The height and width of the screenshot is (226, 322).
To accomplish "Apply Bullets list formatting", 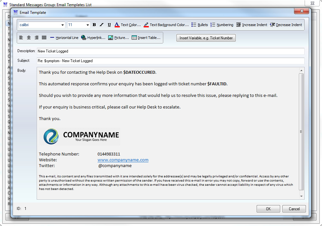I will click(x=200, y=25).
